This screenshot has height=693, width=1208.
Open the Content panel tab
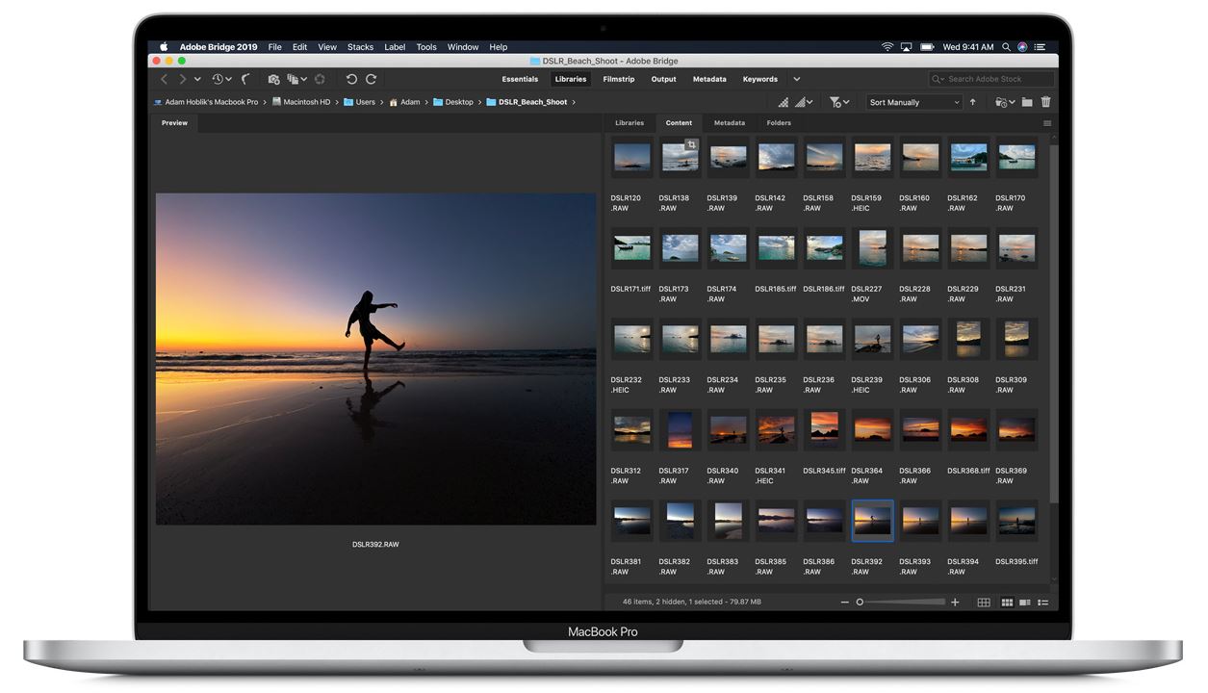pos(679,123)
